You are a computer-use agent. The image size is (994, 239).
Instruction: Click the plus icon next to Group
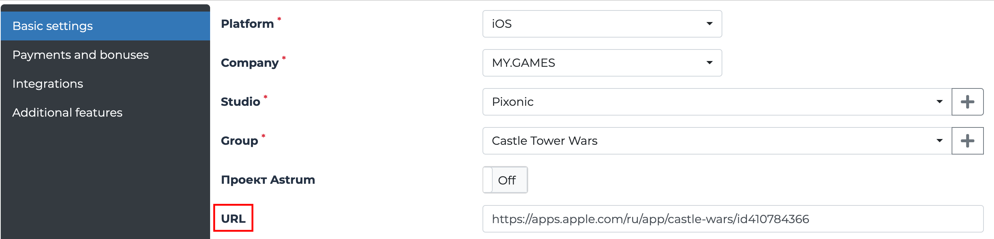point(967,141)
